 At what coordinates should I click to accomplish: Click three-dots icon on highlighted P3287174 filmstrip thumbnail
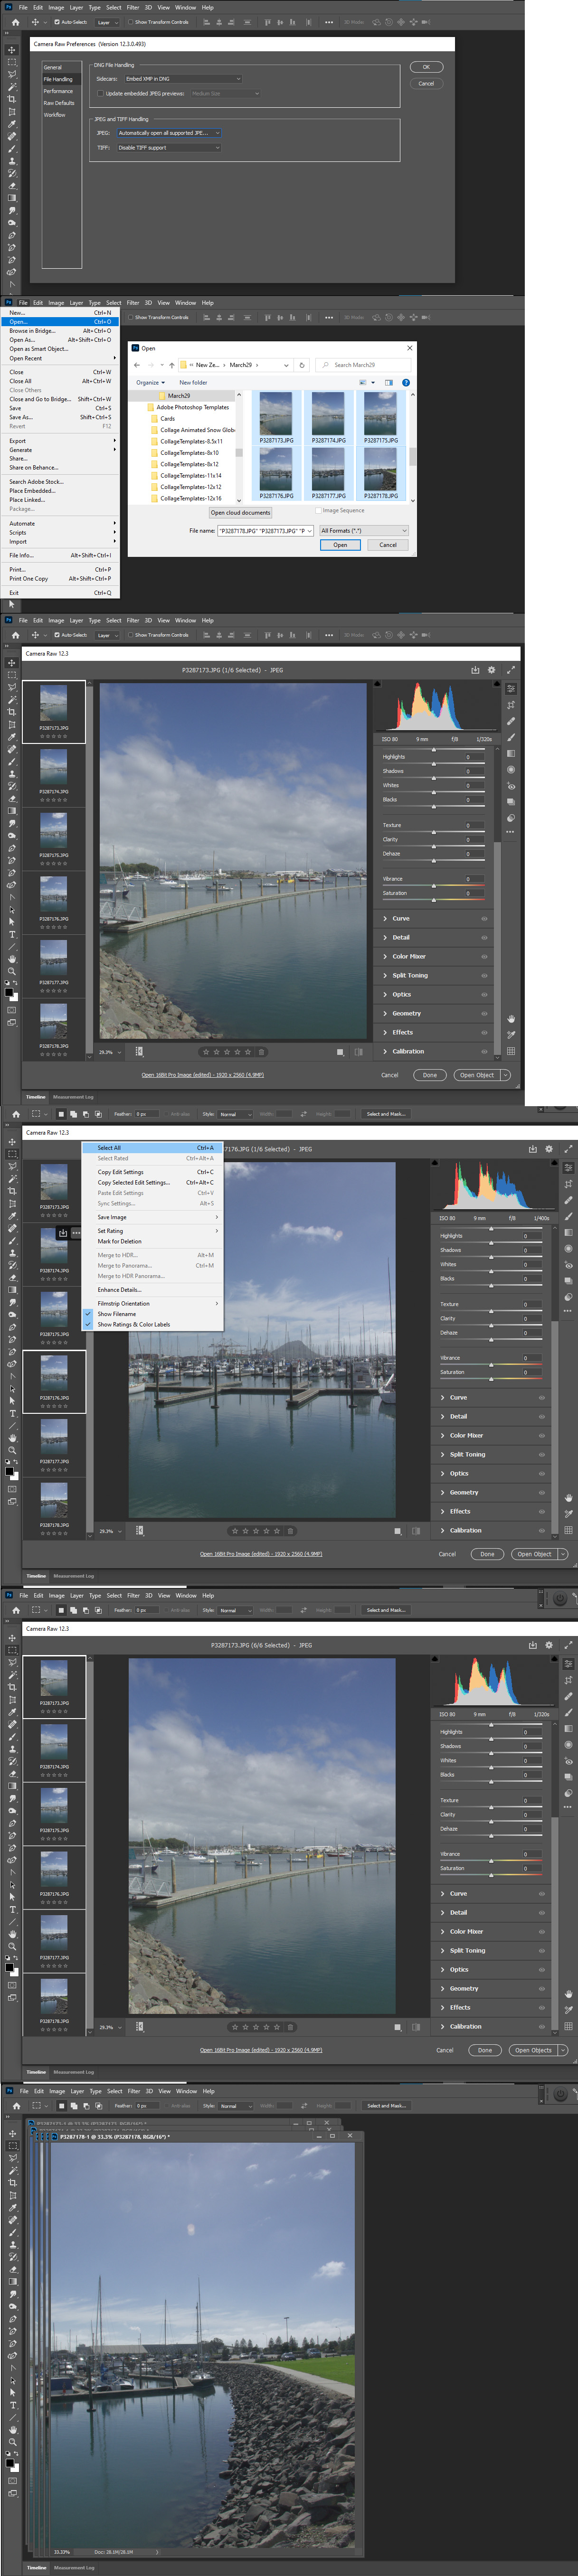[x=76, y=1233]
